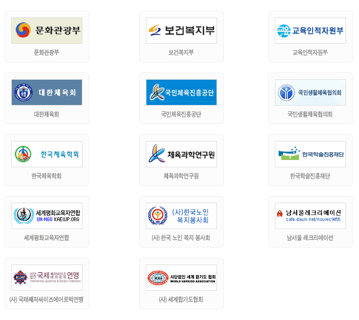Click the 남서울레크리에이션 banner image
The width and height of the screenshot is (359, 320).
click(310, 216)
